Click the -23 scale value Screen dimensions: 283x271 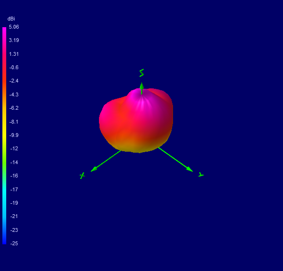(14, 230)
